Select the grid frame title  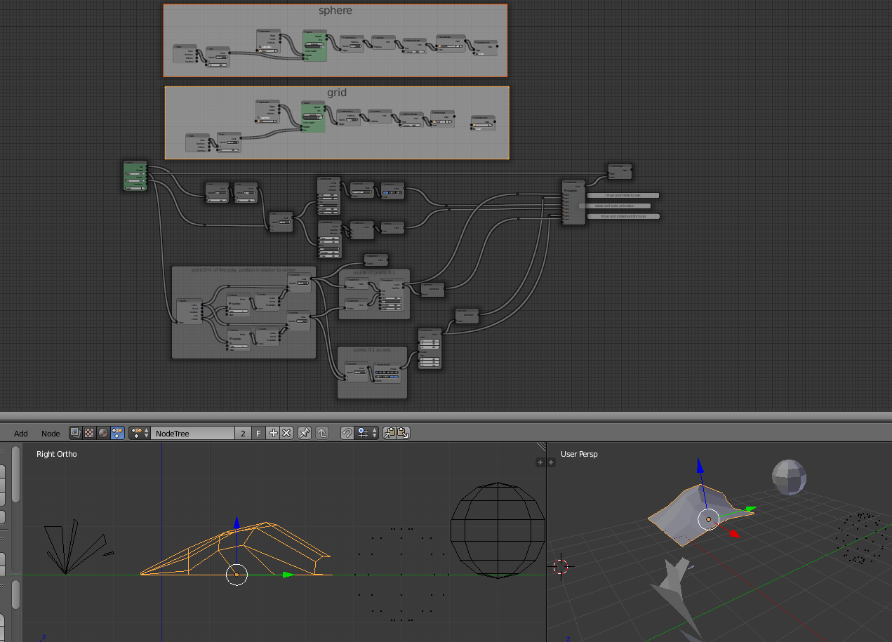coord(337,93)
